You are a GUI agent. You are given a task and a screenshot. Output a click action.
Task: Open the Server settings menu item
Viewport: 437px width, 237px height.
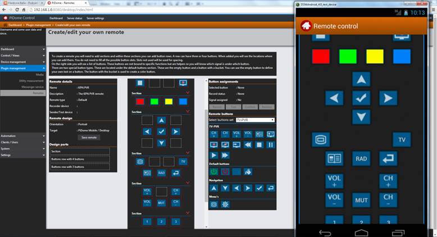[96, 18]
